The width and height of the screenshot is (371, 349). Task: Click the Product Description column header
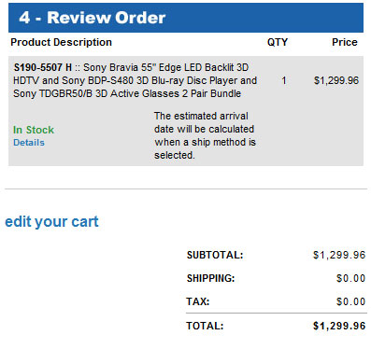coord(61,42)
